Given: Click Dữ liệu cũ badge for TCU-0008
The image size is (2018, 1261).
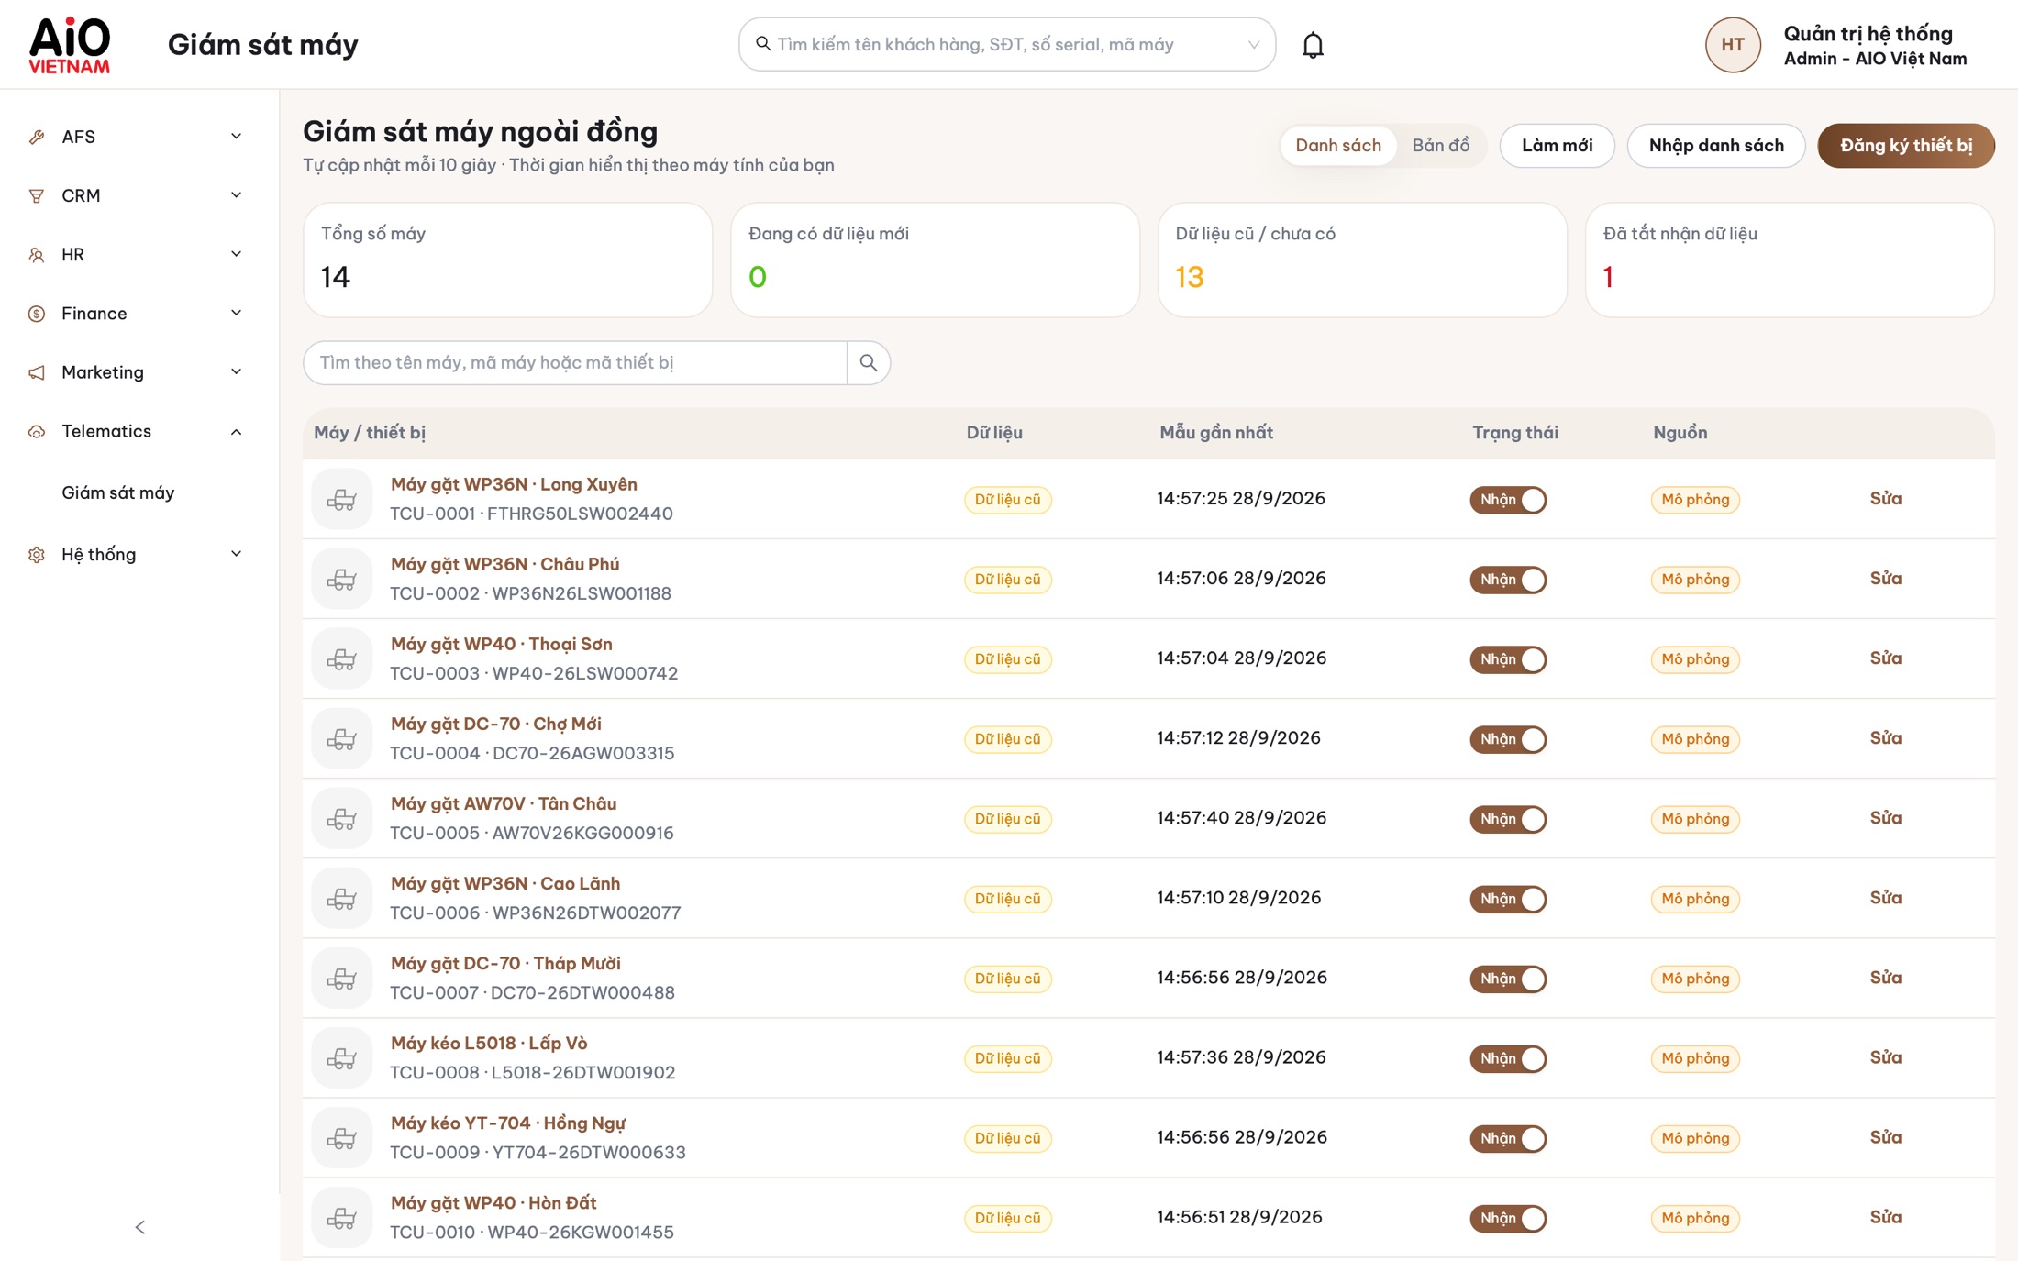Looking at the screenshot, I should [1007, 1058].
